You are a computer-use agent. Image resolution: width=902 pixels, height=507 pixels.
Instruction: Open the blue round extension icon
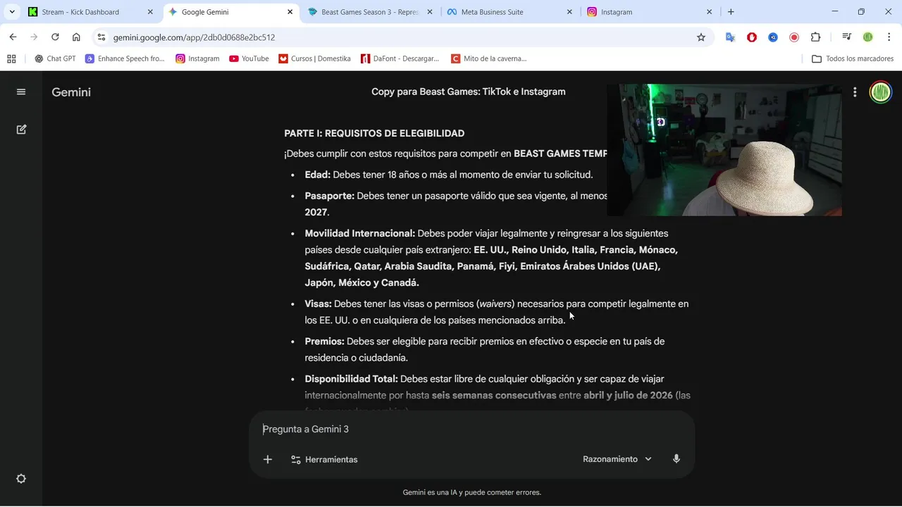(x=773, y=37)
